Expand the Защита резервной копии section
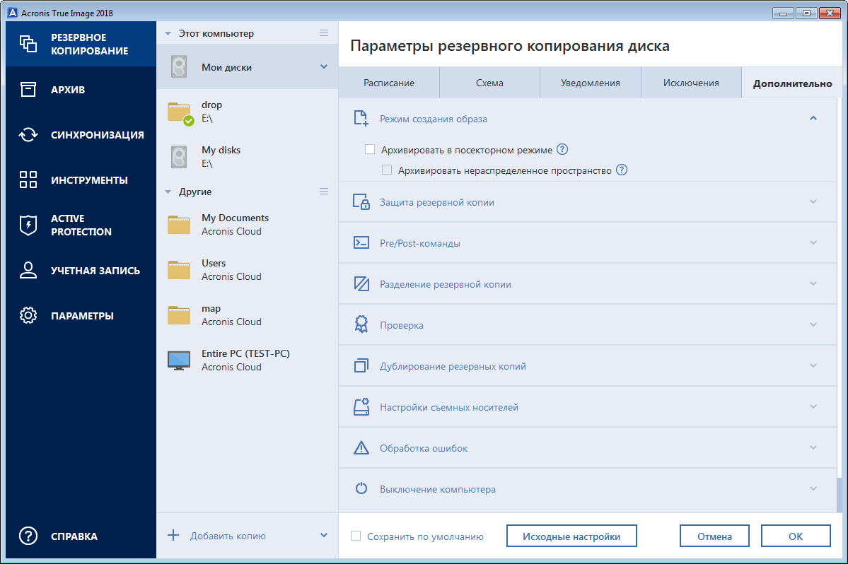The image size is (848, 564). click(x=813, y=201)
